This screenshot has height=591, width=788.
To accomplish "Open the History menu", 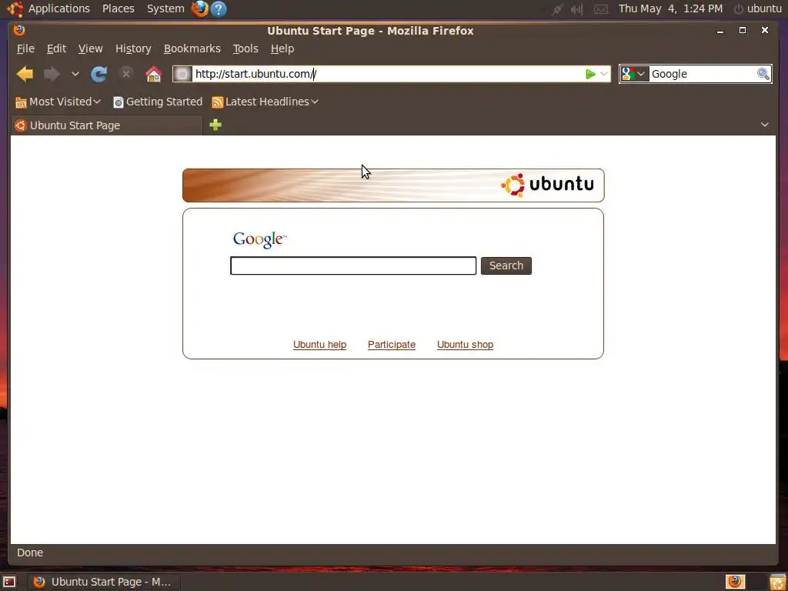I will 133,48.
